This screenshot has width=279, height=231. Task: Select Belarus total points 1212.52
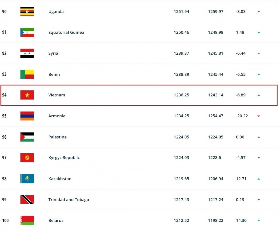click(181, 220)
